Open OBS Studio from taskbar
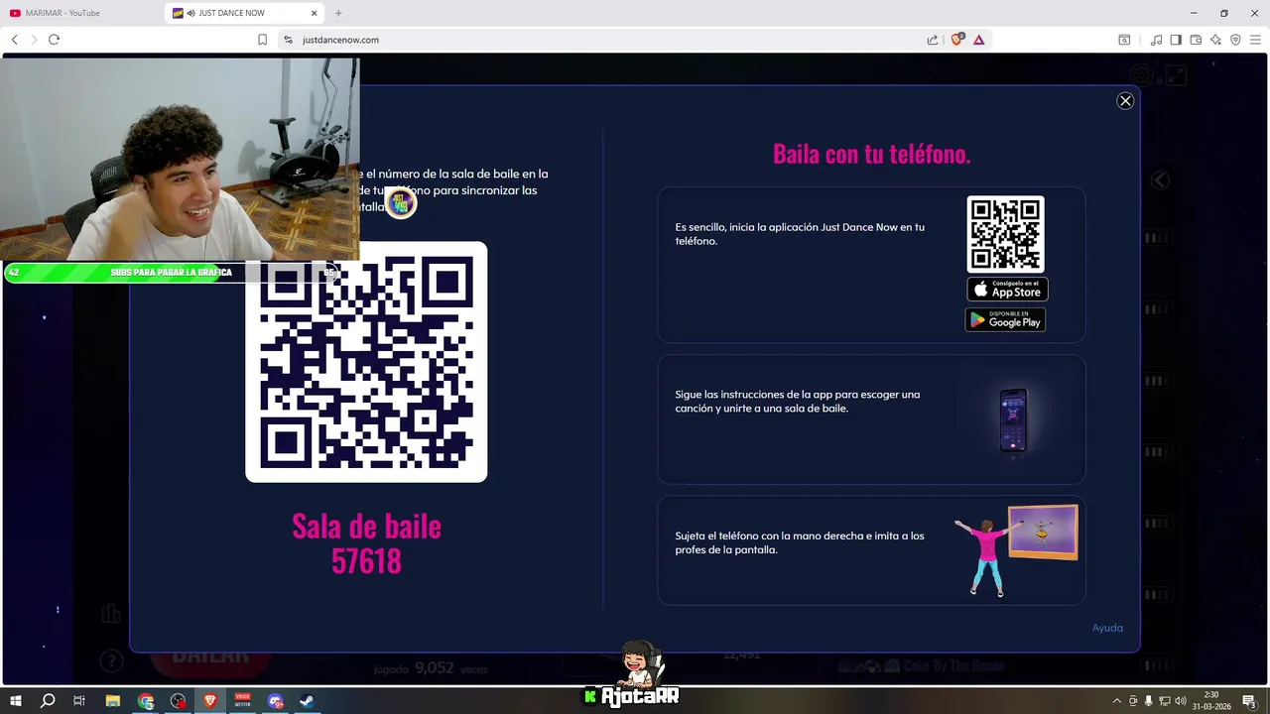Image resolution: width=1270 pixels, height=714 pixels. tap(178, 700)
